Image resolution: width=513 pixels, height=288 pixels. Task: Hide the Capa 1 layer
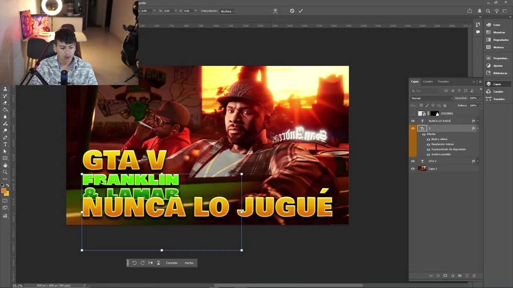(x=413, y=169)
